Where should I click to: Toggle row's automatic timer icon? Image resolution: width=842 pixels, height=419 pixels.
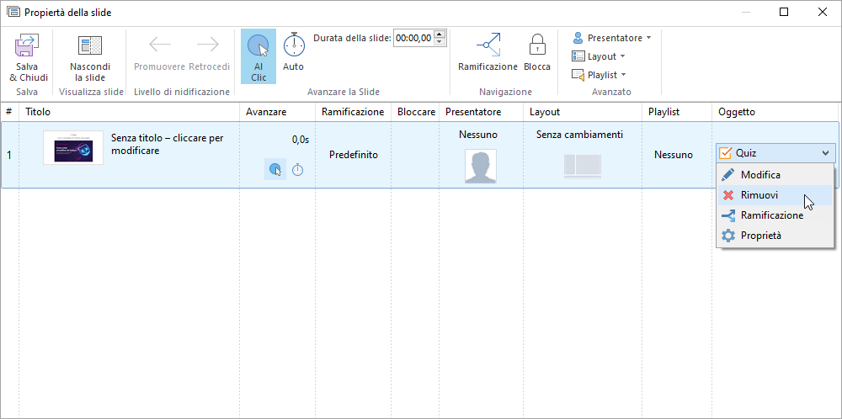tap(297, 170)
